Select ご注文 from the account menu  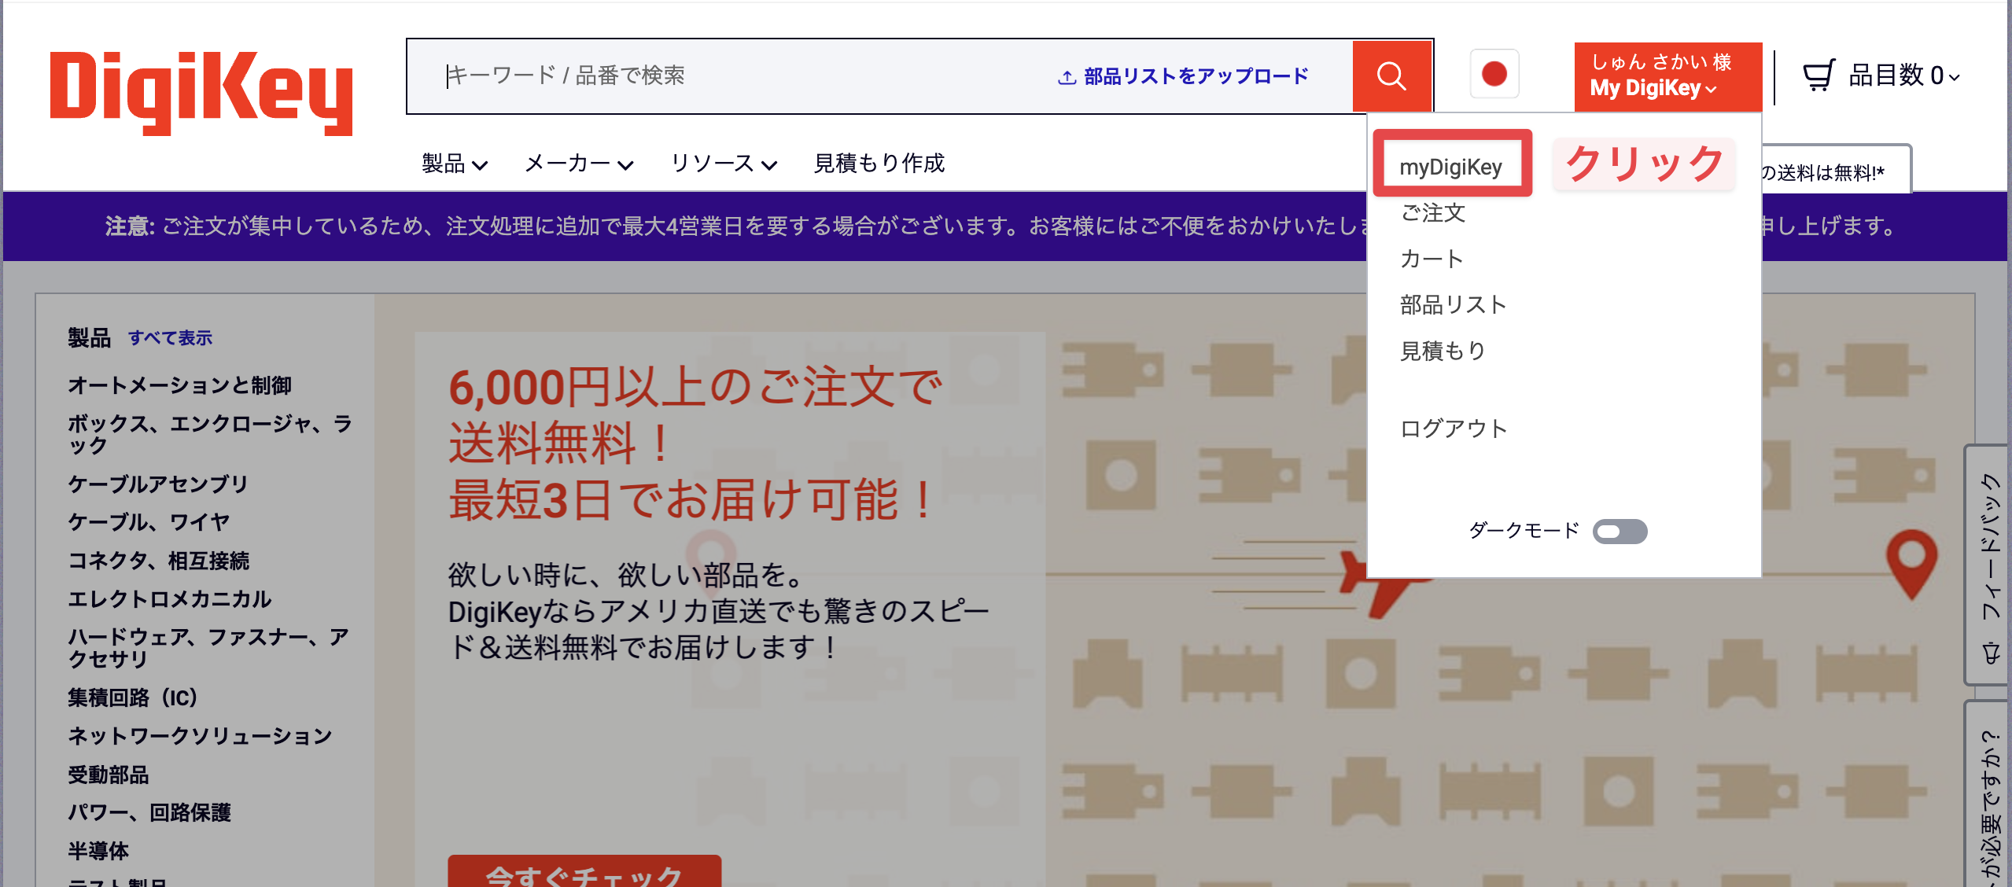1432,213
